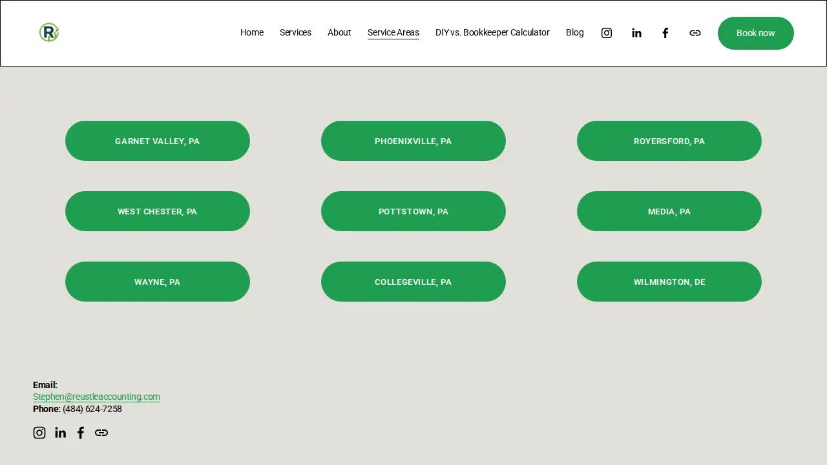Click phone number (484) 624-7258
827x465 pixels.
click(92, 409)
